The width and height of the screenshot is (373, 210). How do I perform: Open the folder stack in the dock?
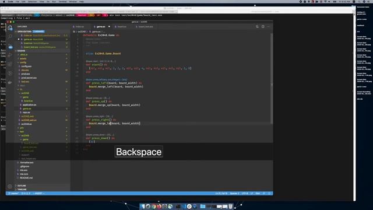pos(202,206)
